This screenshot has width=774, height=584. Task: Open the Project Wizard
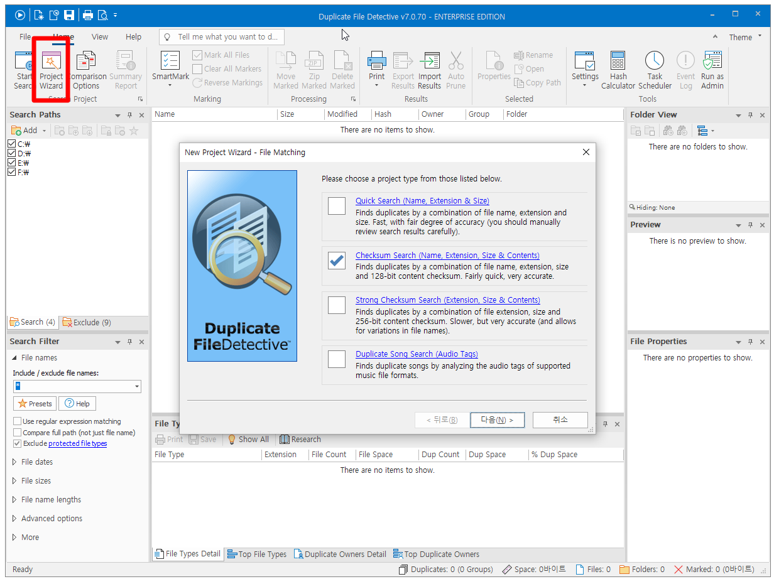pyautogui.click(x=51, y=70)
